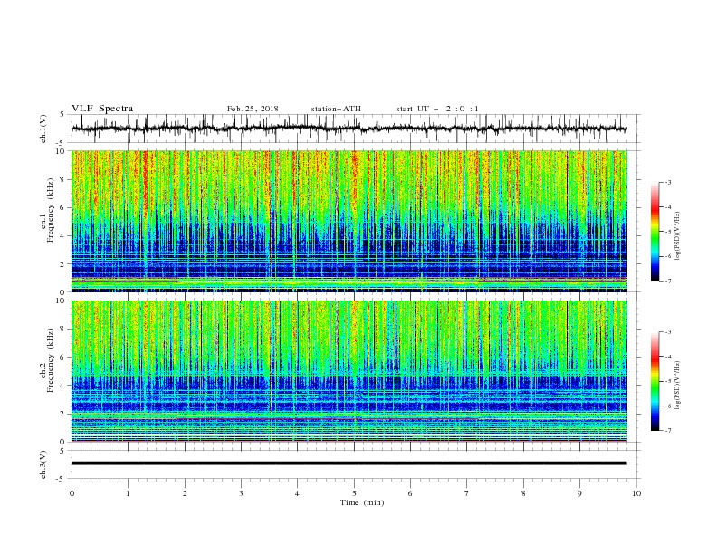This screenshot has width=717, height=554.
Task: Click time axis tick label "1"
Action: tap(128, 493)
